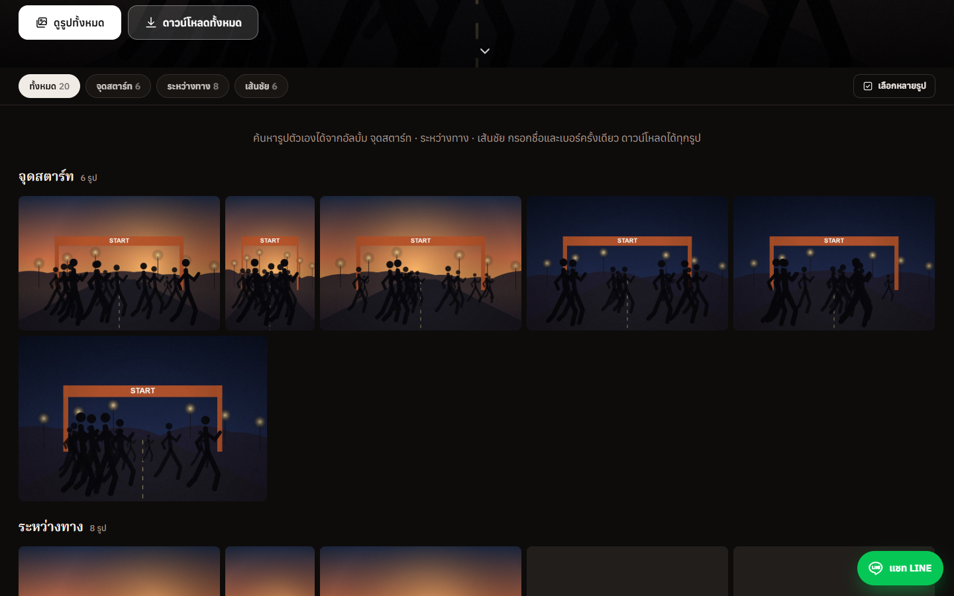Open the large START photo in second row
The width and height of the screenshot is (954, 596).
tap(143, 419)
